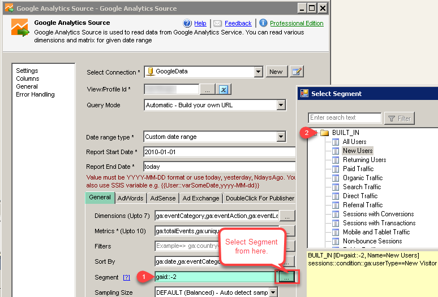The image size is (438, 297).
Task: Click the Segment help [?] link
Action: 127,277
